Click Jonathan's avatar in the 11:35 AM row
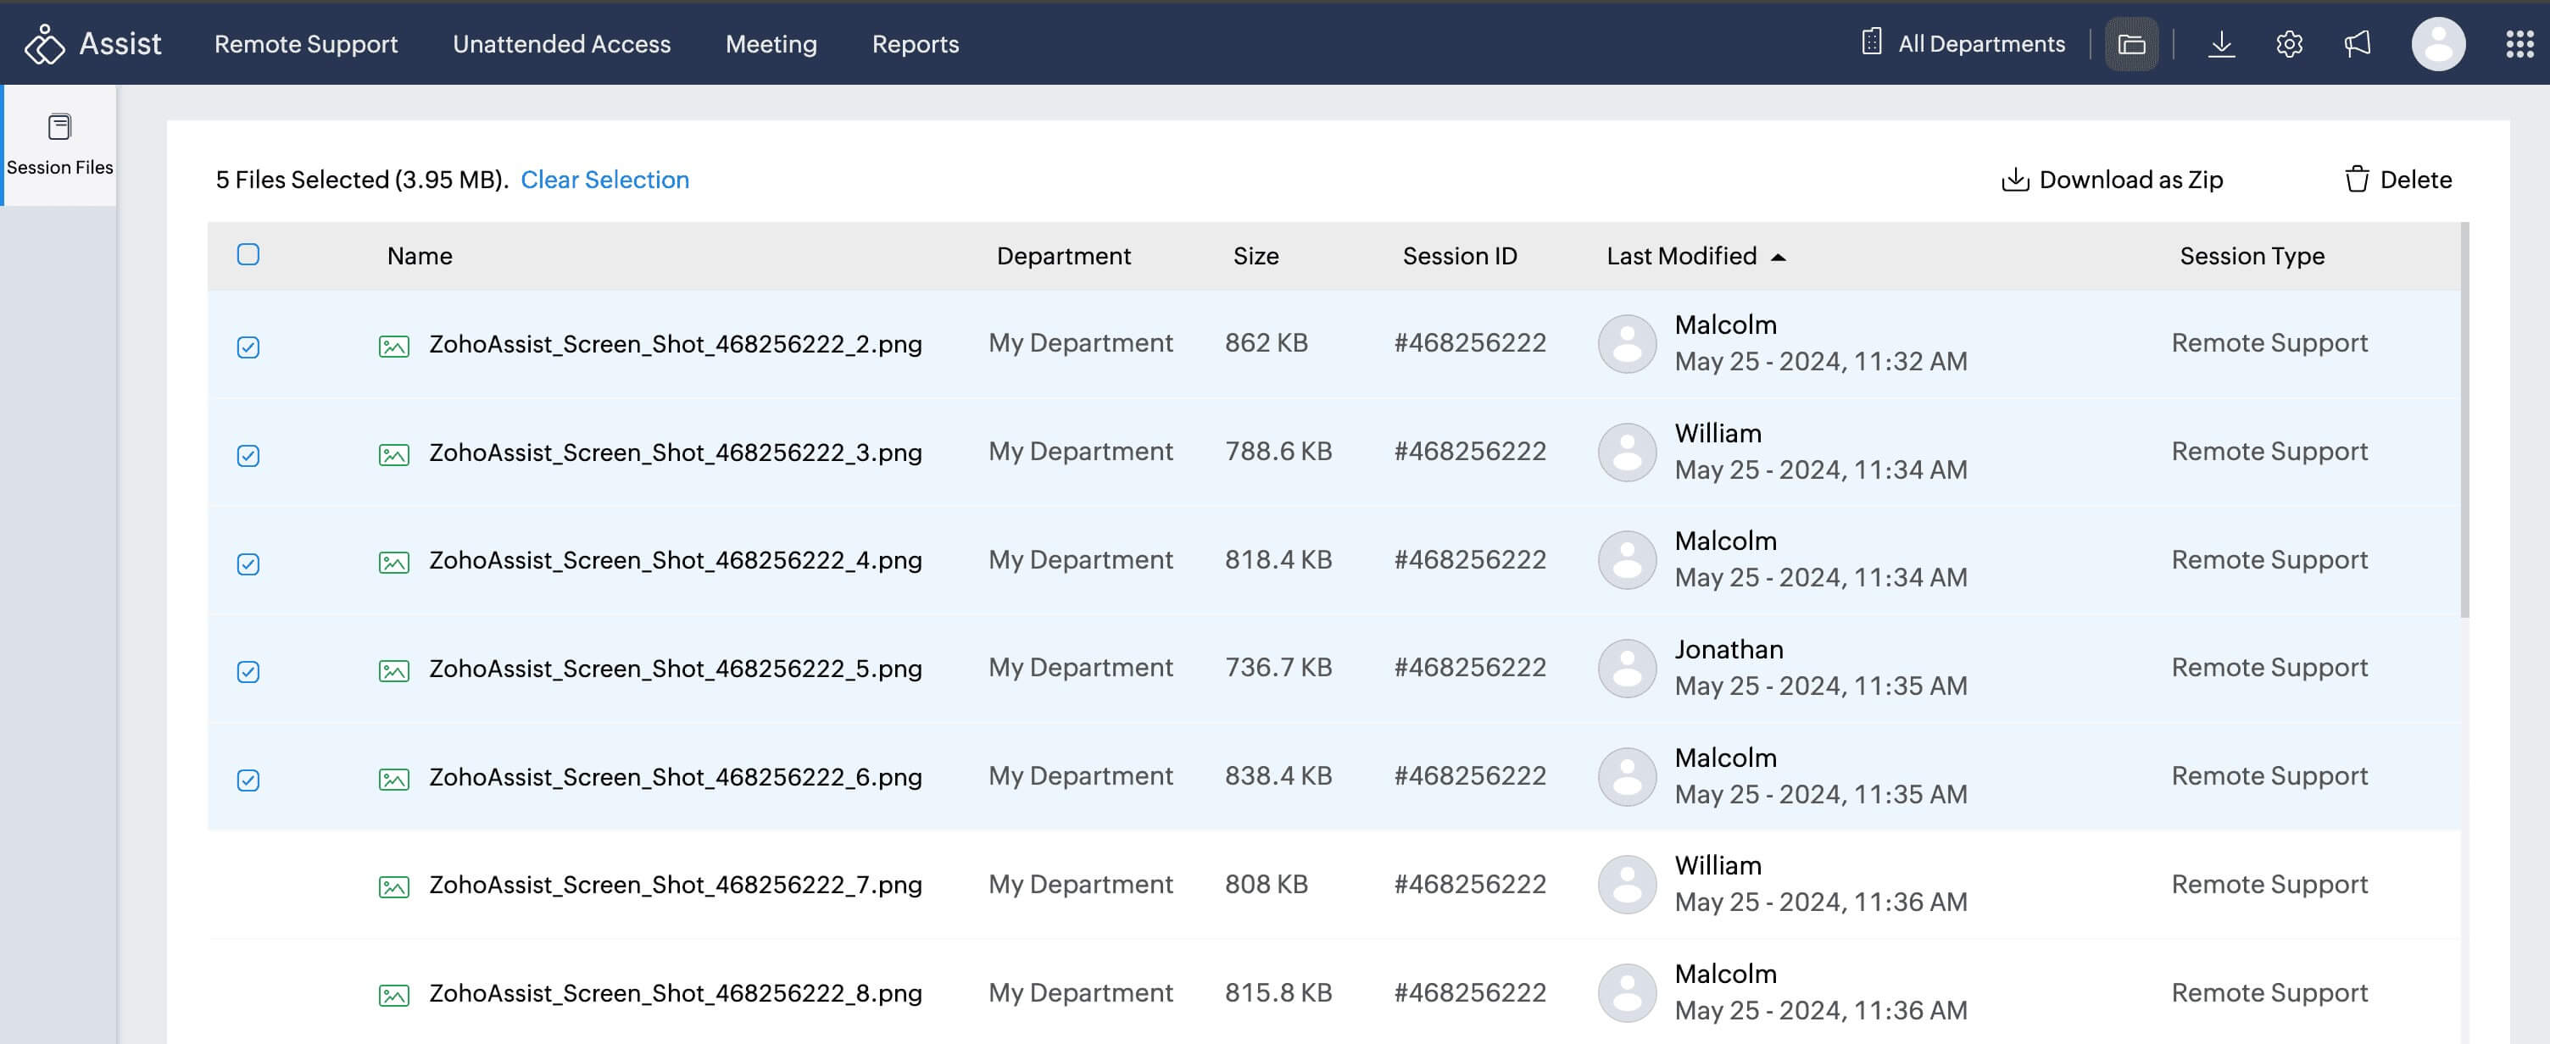The image size is (2550, 1044). click(1628, 668)
